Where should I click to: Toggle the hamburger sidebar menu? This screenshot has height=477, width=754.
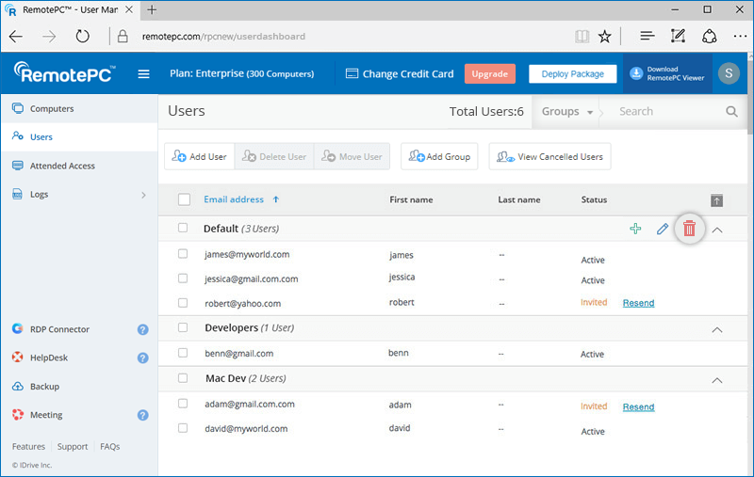point(143,74)
